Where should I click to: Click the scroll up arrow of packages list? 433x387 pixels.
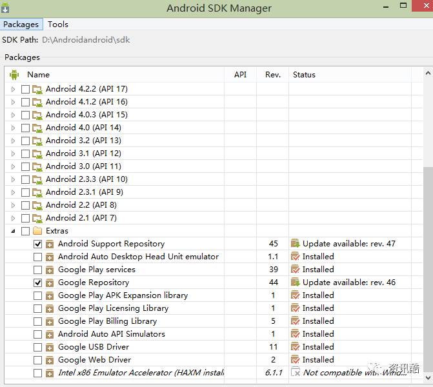pos(428,73)
